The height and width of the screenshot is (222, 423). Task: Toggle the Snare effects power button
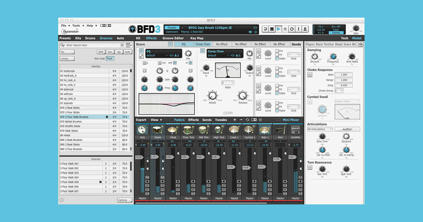pos(170,44)
